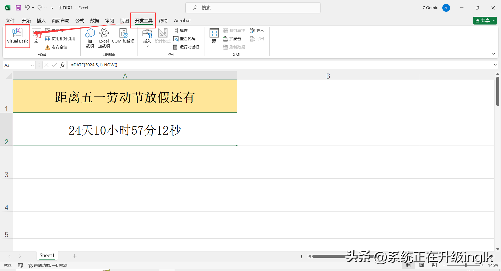Open the 视图 tab

pos(124,21)
